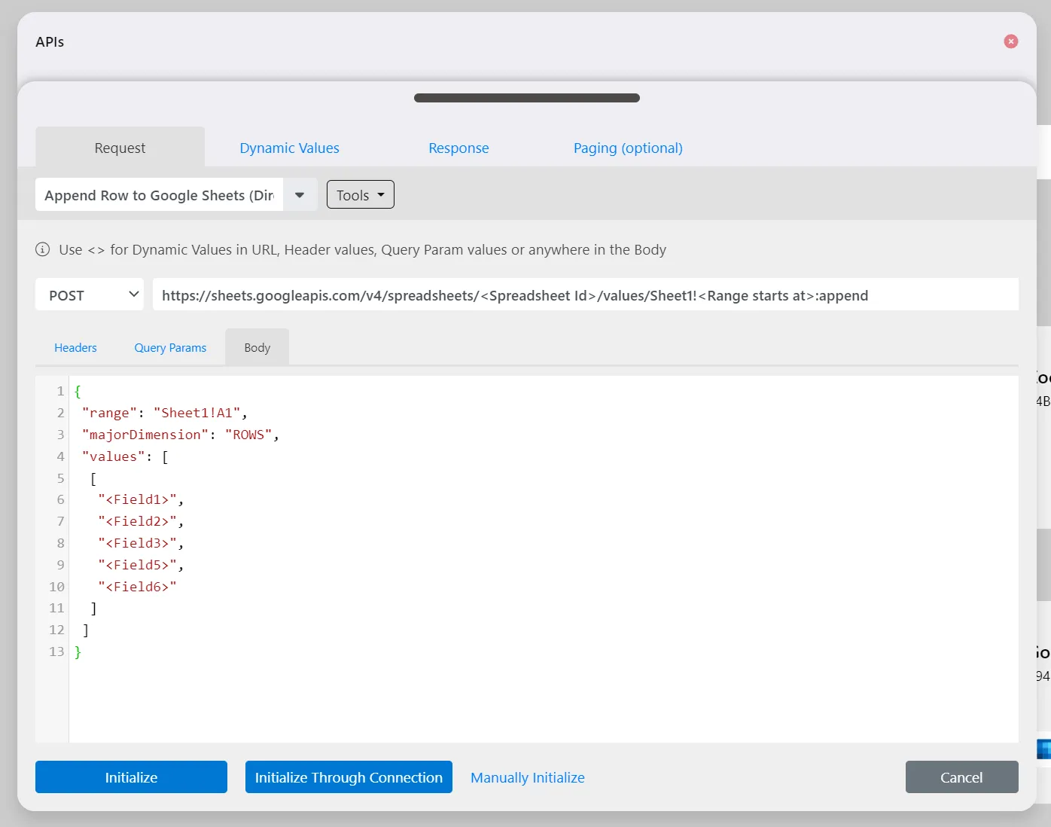Select the Body sub-tab
The height and width of the screenshot is (827, 1051).
(x=257, y=347)
